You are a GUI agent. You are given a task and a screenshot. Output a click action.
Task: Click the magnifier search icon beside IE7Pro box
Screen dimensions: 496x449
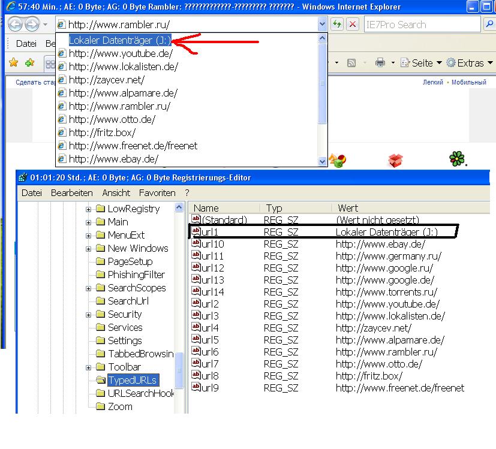(x=489, y=25)
